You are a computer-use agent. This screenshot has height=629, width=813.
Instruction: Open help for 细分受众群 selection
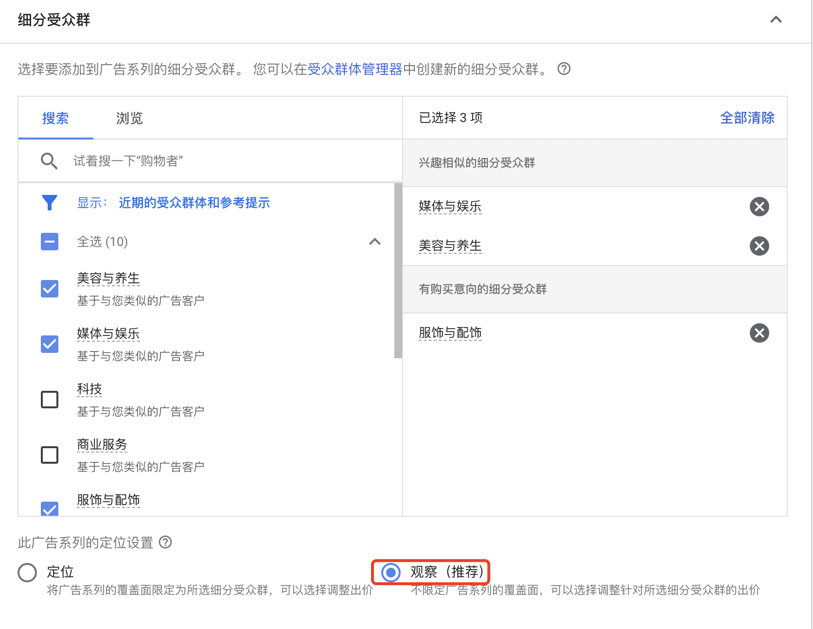click(x=564, y=69)
